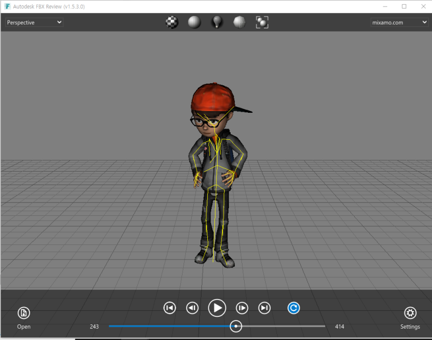
Task: Step back one frame
Action: coord(192,308)
